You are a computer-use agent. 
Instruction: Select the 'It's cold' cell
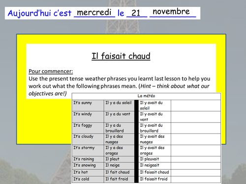tap(88, 180)
